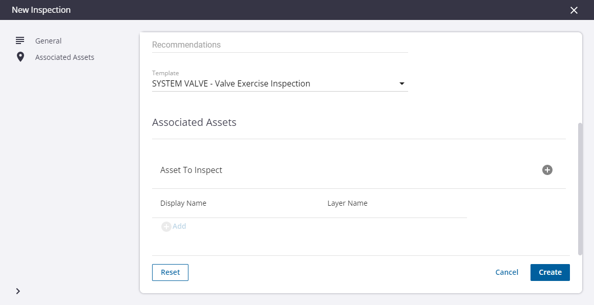Click the General section lines icon
Viewport: 594px width, 305px height.
click(20, 40)
